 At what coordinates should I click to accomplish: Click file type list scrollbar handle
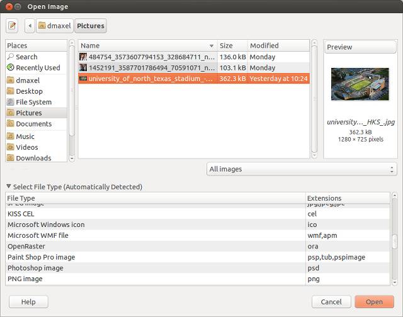395,242
